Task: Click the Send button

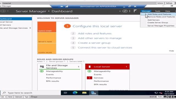Action: pos(10,97)
